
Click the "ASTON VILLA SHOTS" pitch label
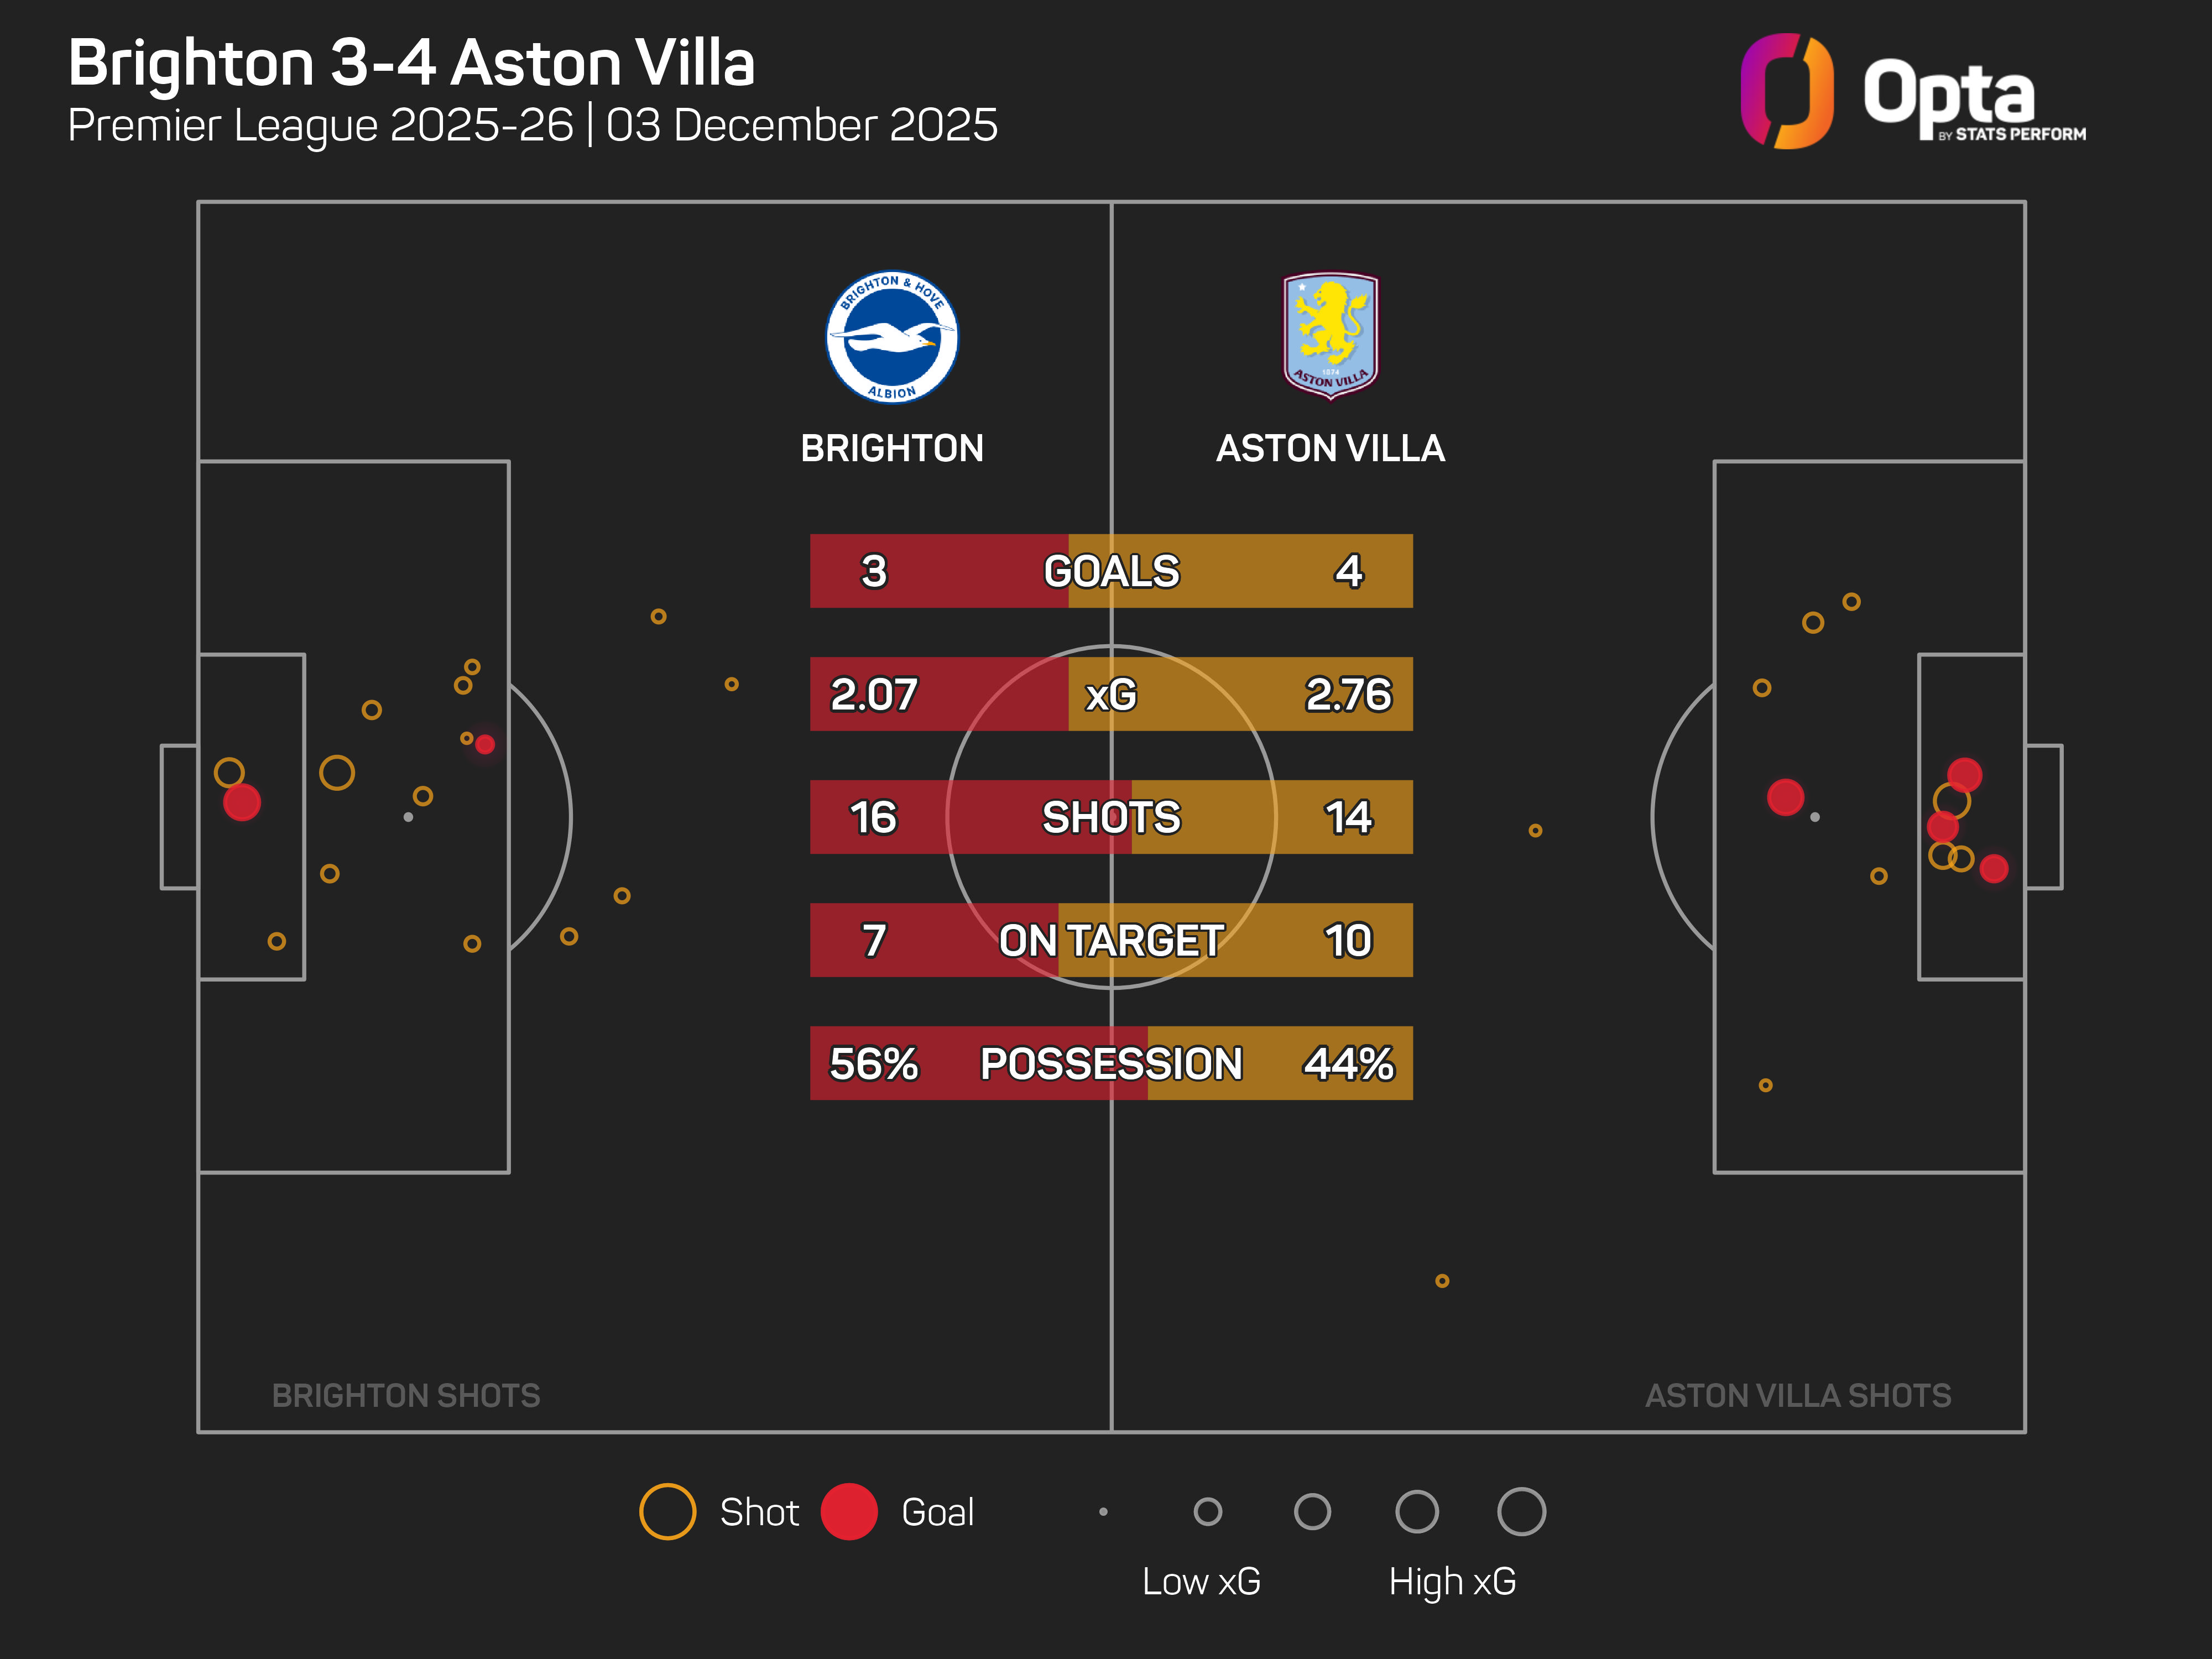click(x=1798, y=1395)
